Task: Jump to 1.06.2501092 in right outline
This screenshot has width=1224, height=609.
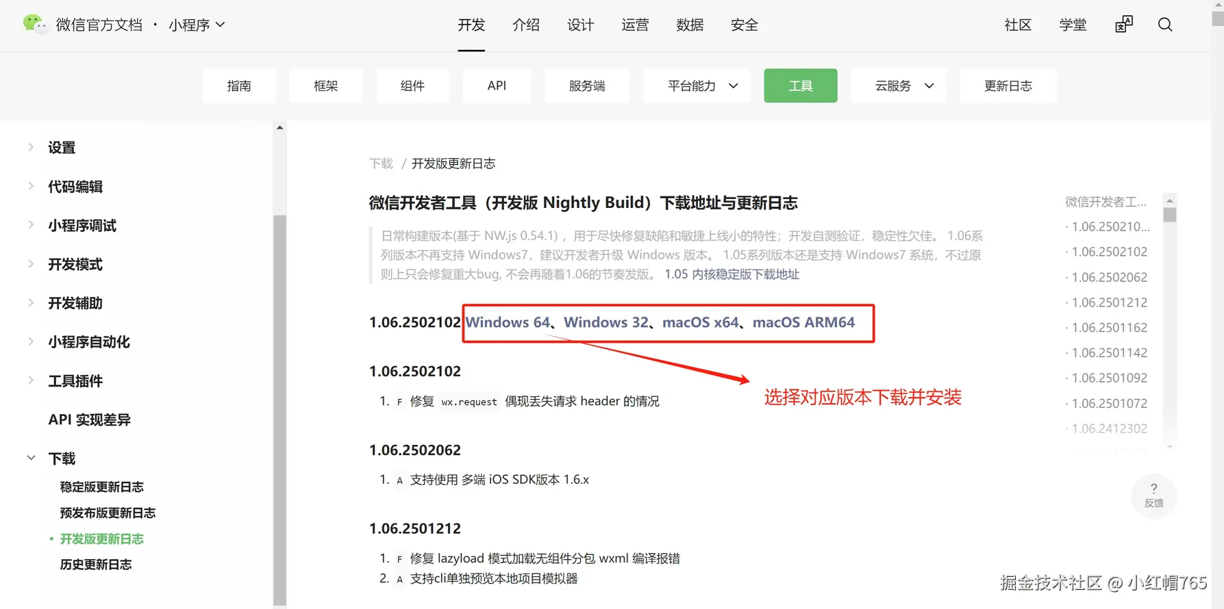Action: tap(1109, 378)
